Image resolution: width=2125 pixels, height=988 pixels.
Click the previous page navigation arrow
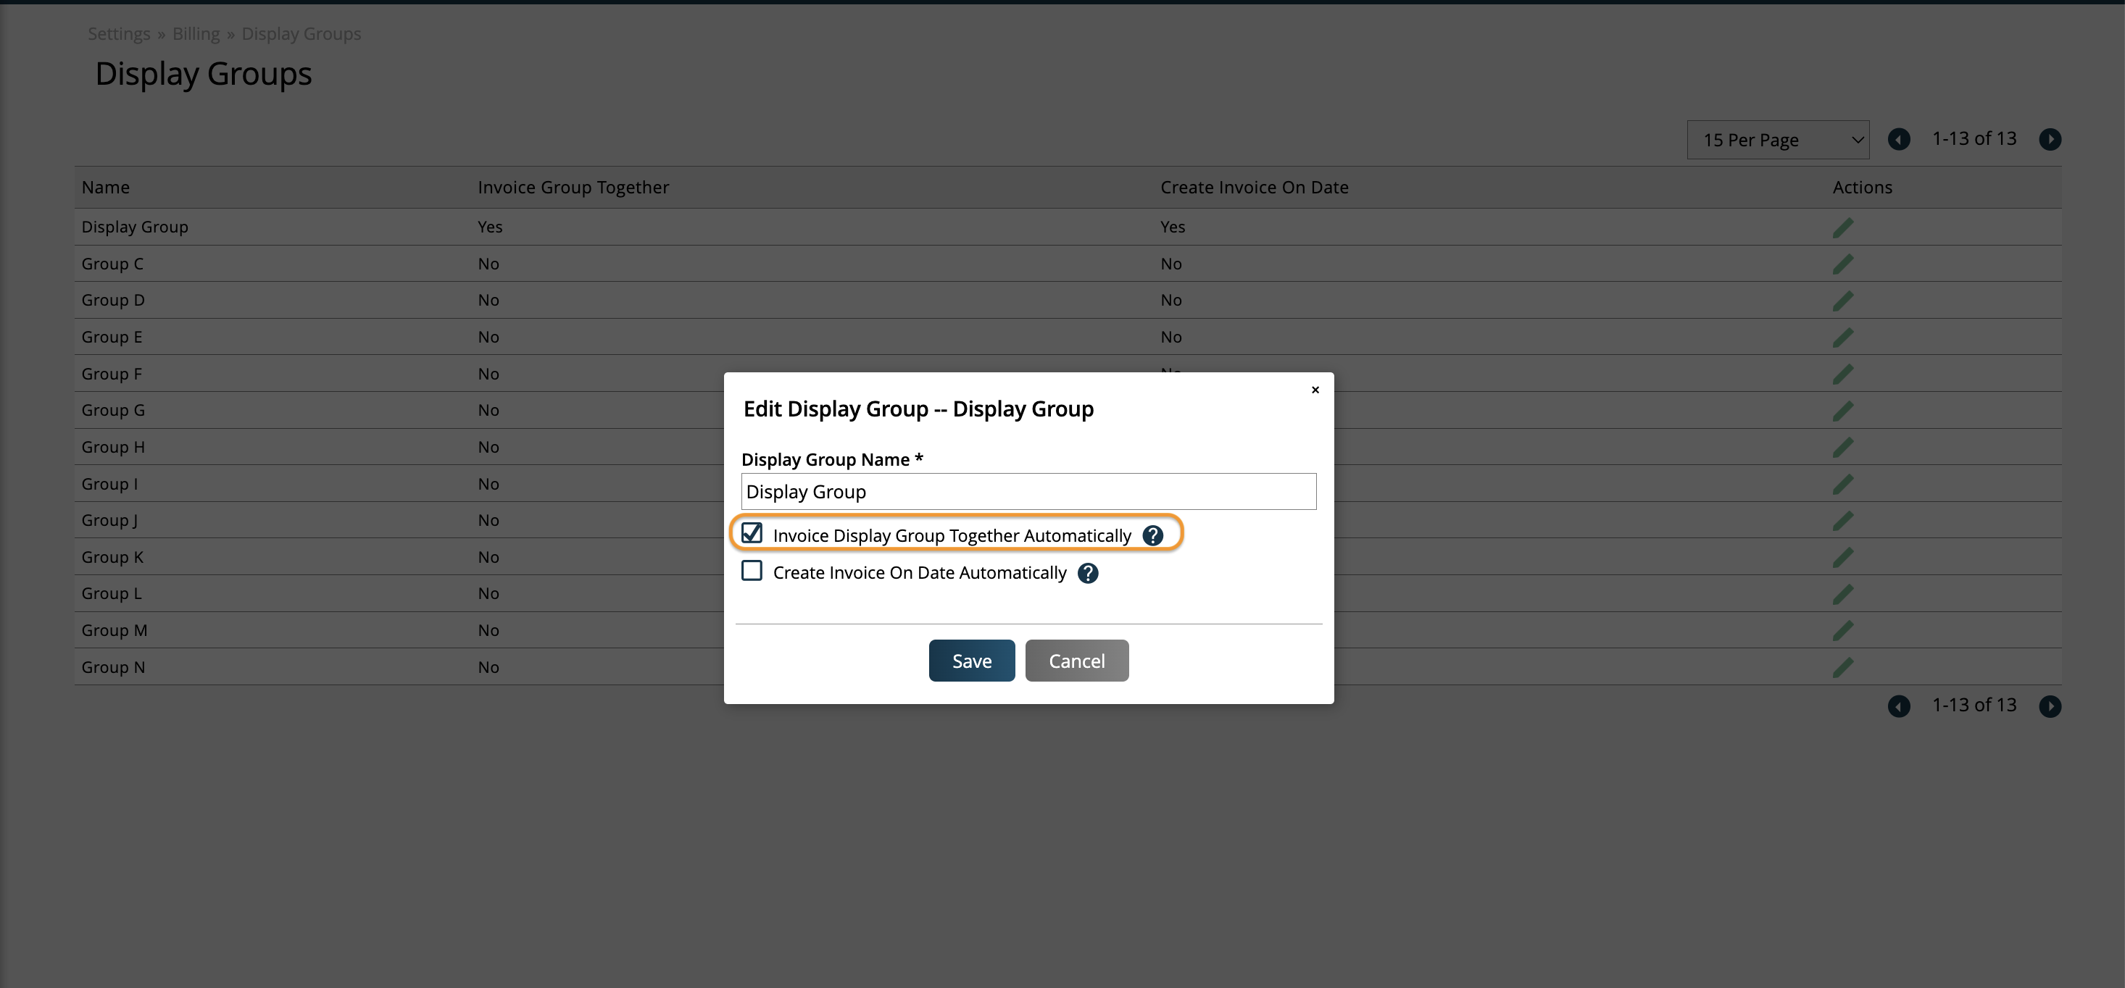coord(1900,138)
